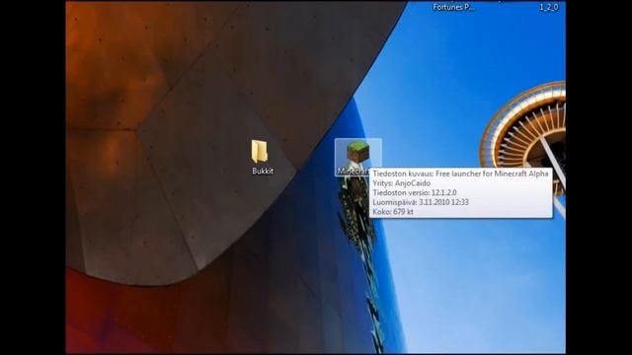Click the Minecraft shortcut label
Image resolution: width=632 pixels, height=355 pixels.
[x=354, y=171]
